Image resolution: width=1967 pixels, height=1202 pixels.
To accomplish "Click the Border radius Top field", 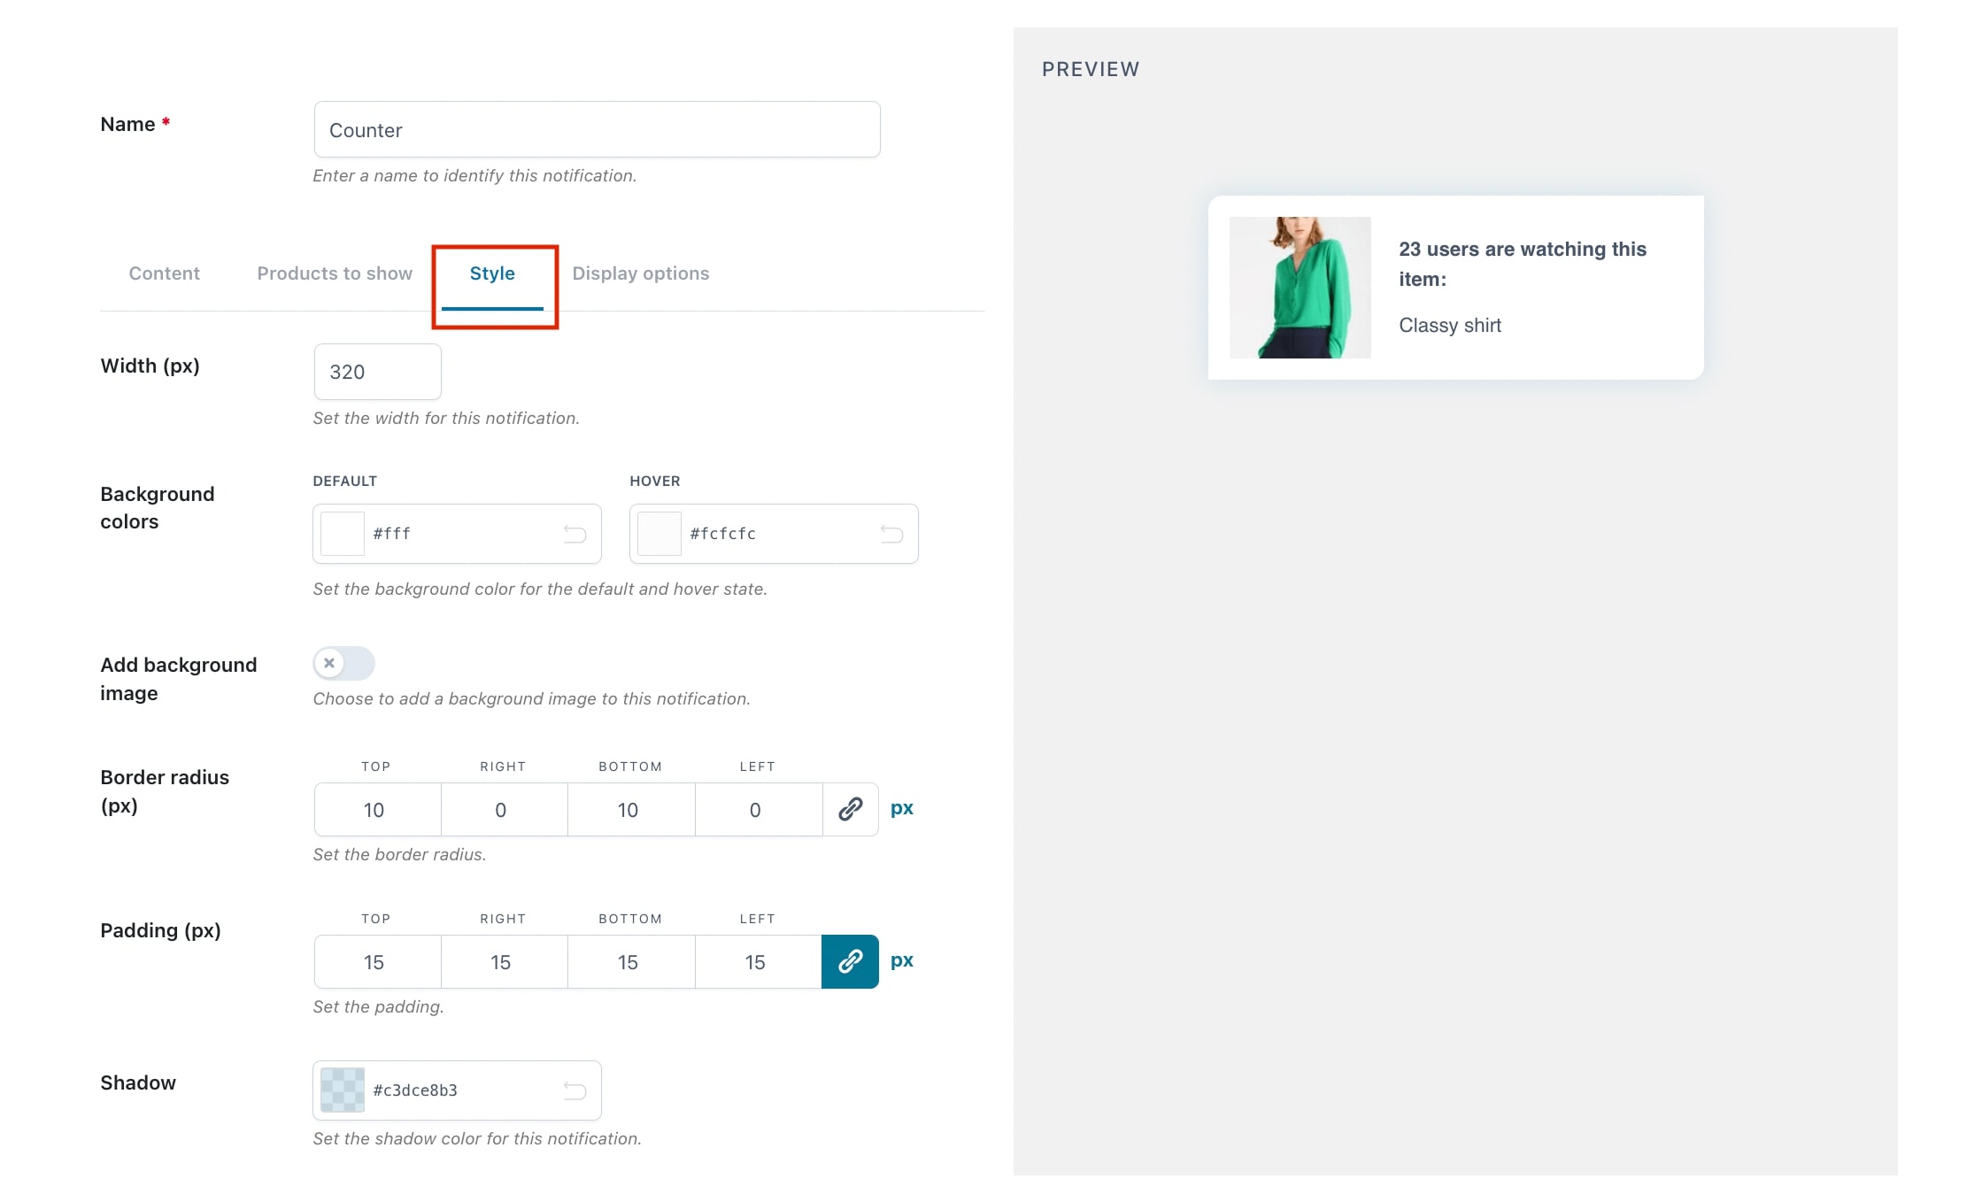I will pyautogui.click(x=377, y=809).
